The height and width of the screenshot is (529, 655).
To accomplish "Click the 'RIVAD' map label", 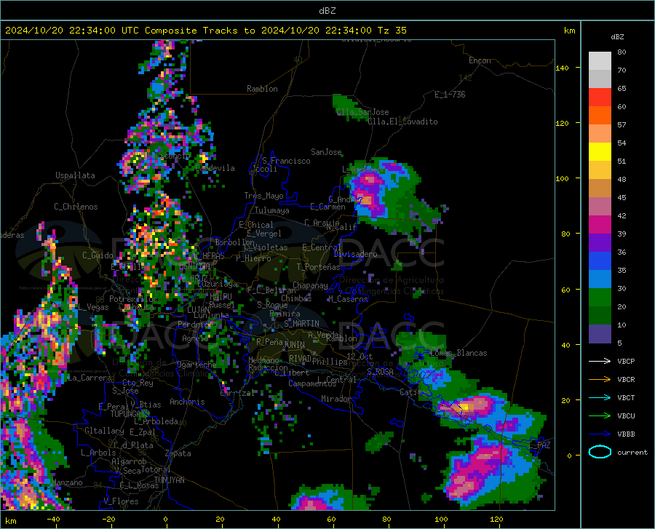I will coord(300,358).
